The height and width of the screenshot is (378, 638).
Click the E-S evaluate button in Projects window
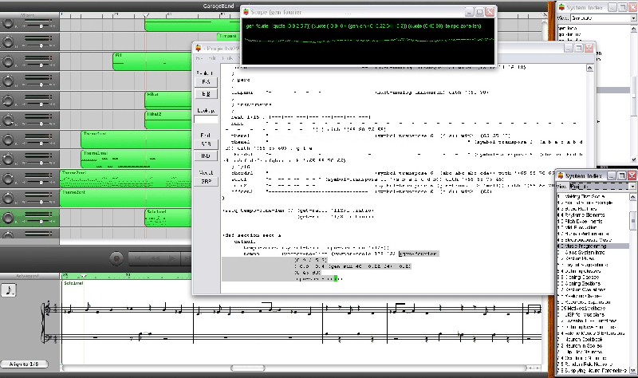206,82
